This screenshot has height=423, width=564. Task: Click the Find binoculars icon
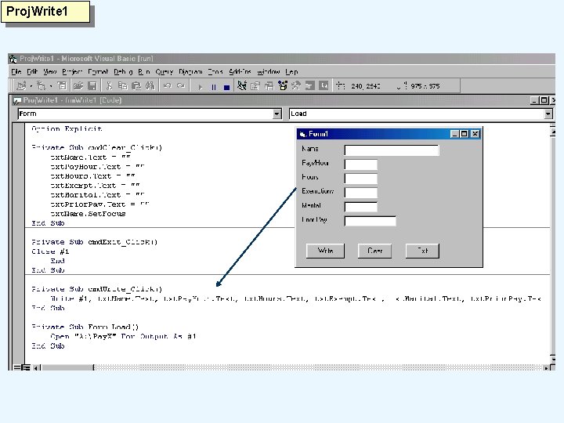(150, 86)
